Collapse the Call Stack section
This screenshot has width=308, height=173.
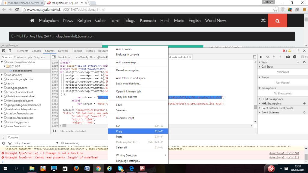(x=260, y=67)
